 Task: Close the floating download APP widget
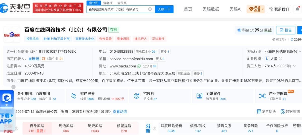[14, 87]
